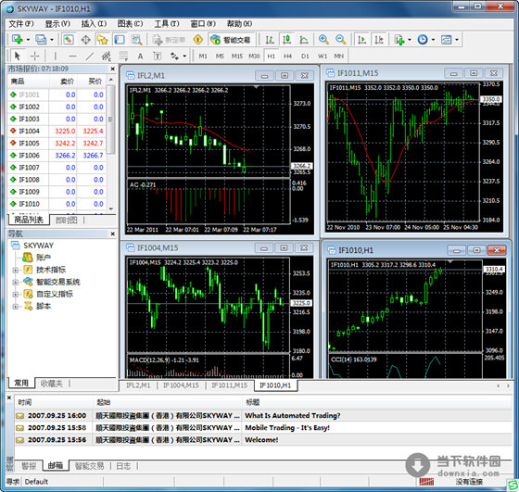Open the Templates dropdown arrow
The height and width of the screenshot is (492, 519).
tap(457, 40)
